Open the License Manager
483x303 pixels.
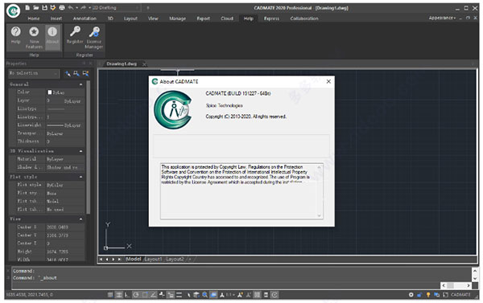tap(94, 38)
